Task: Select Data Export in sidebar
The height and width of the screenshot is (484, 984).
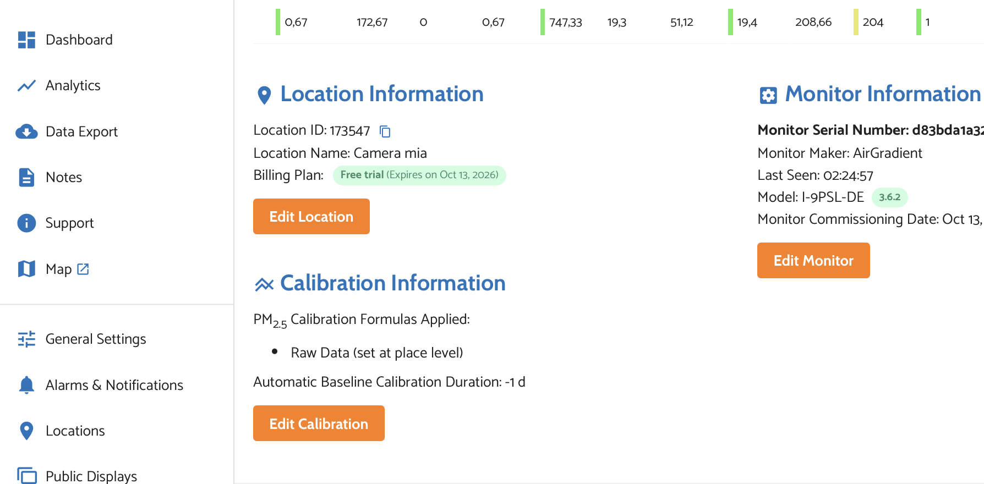Action: pyautogui.click(x=81, y=132)
